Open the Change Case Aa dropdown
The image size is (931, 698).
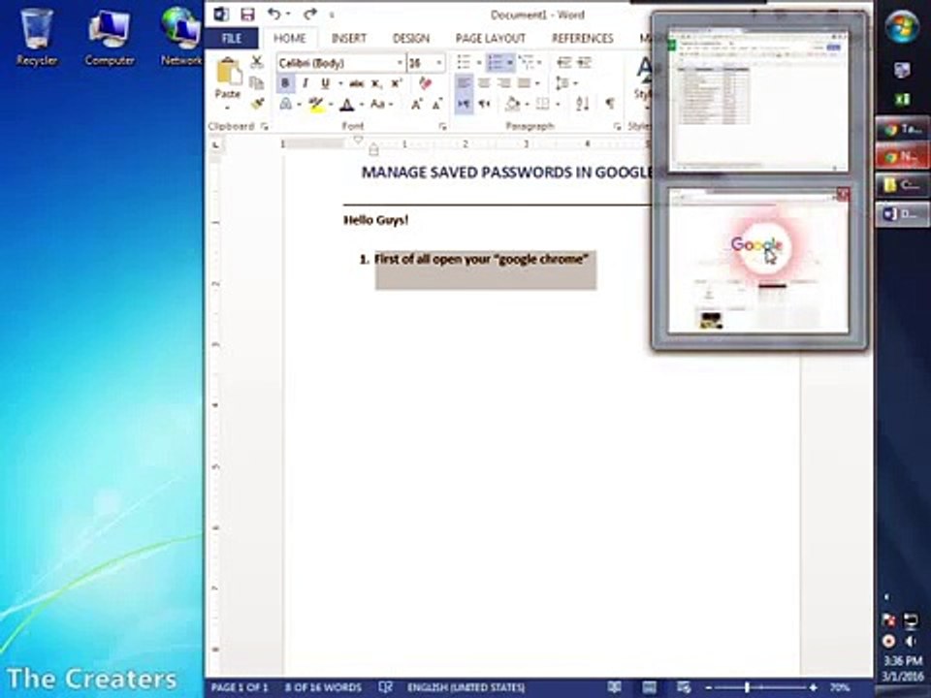coord(381,105)
